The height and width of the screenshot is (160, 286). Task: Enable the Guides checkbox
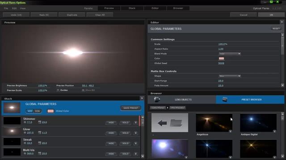coord(58,90)
